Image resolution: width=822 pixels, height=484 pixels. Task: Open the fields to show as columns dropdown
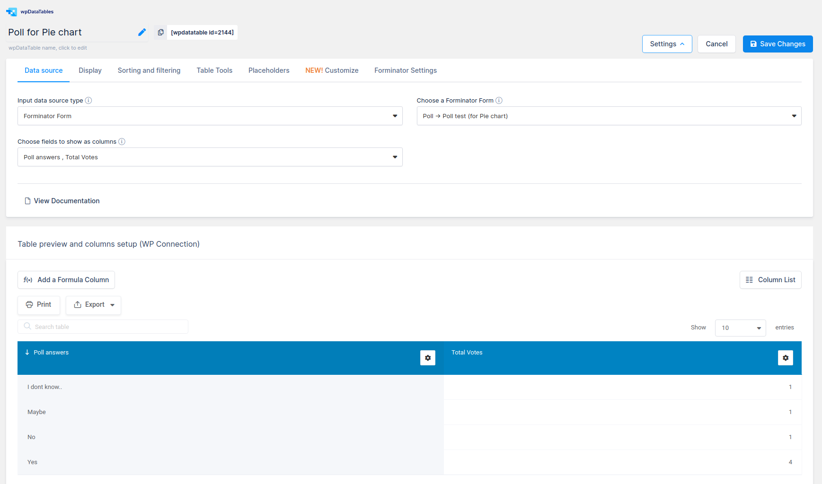tap(210, 157)
